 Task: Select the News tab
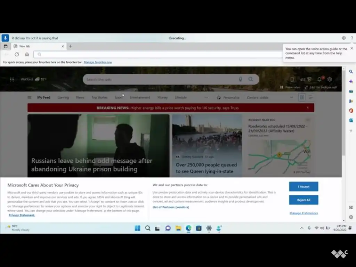(x=80, y=97)
